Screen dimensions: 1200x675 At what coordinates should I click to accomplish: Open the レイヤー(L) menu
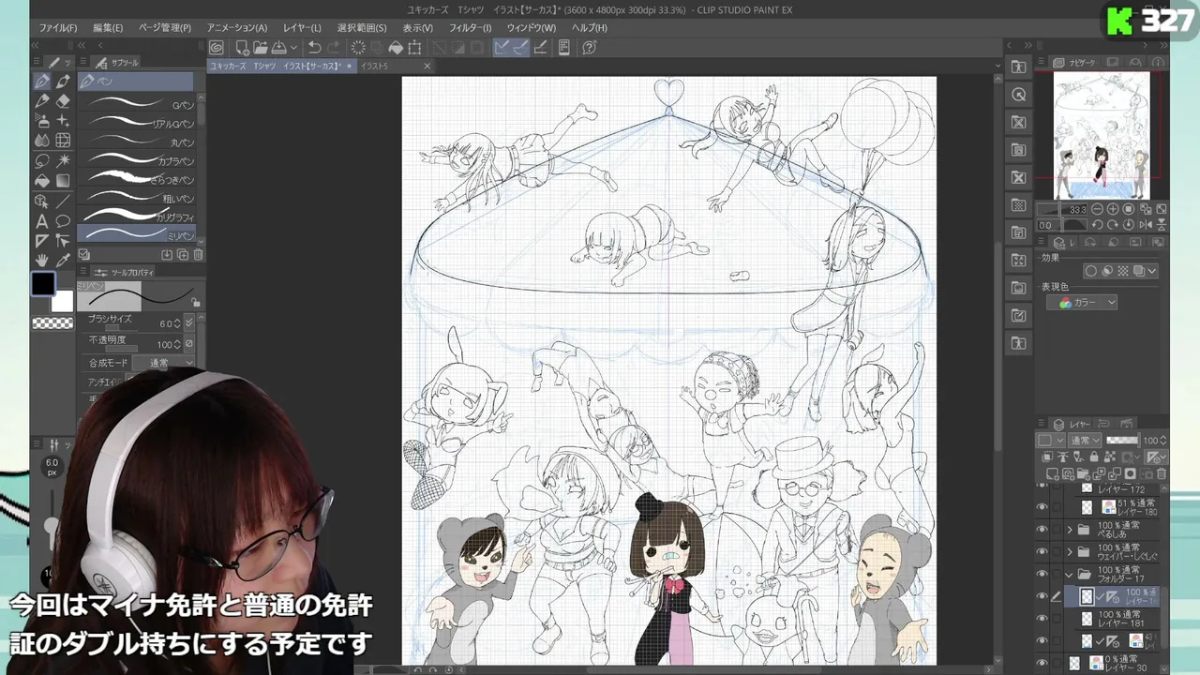(302, 28)
